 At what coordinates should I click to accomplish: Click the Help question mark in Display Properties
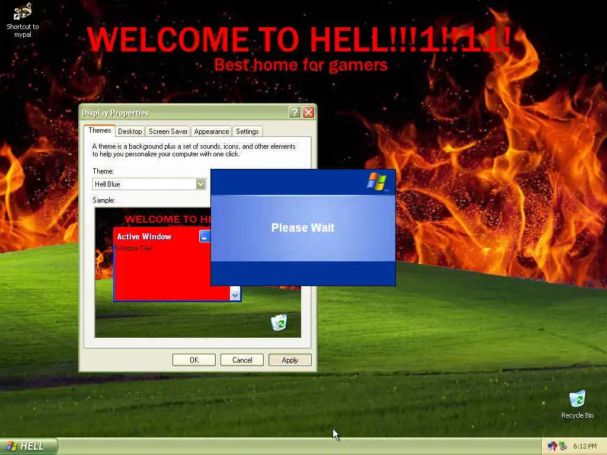pyautogui.click(x=294, y=112)
